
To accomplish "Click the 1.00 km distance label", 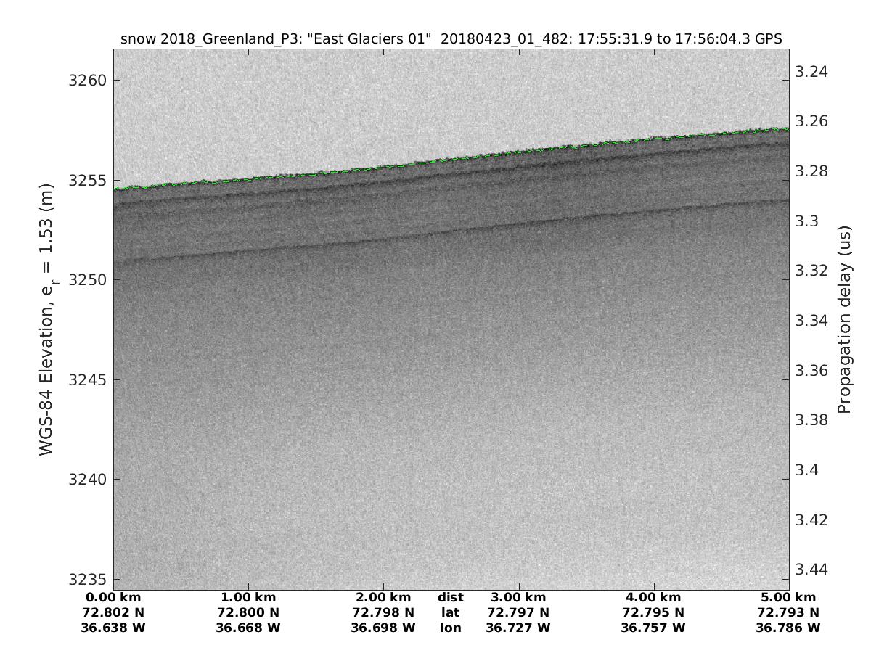I will click(x=249, y=598).
